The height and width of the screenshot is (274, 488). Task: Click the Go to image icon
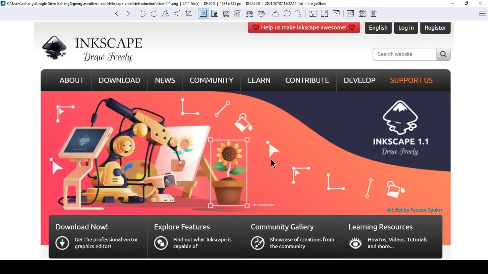point(299,14)
